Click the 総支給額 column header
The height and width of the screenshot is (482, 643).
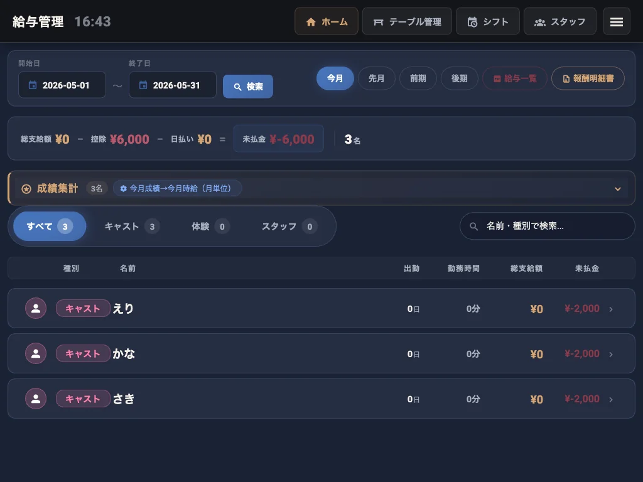click(527, 269)
